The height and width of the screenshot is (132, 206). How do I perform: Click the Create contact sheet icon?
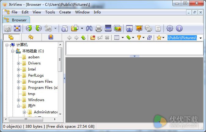tap(158, 28)
